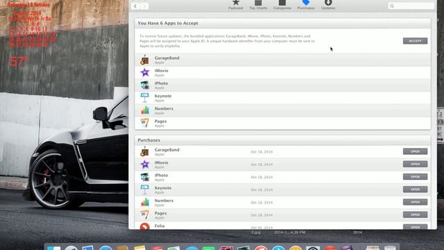Click Keynote podium icon under Purchases
This screenshot has width=444, height=250.
[x=145, y=190]
